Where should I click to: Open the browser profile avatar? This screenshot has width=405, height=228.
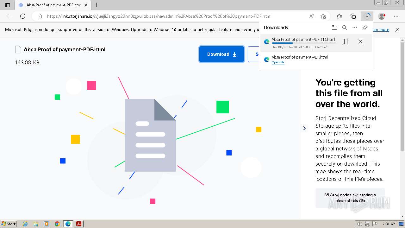(382, 16)
